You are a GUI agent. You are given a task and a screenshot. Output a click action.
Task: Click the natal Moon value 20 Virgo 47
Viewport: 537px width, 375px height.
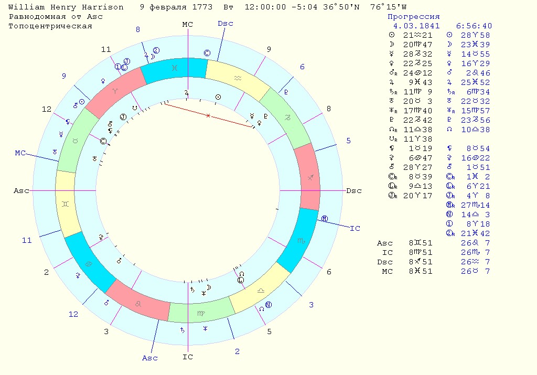click(x=417, y=45)
